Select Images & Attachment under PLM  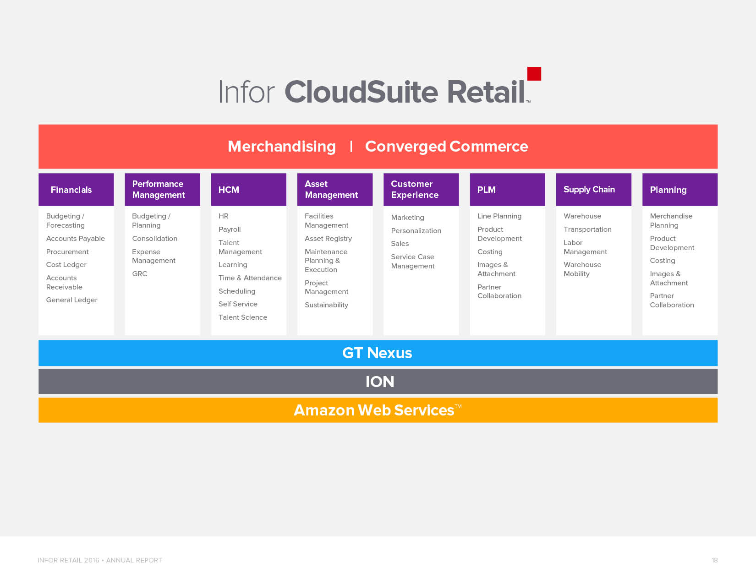496,269
